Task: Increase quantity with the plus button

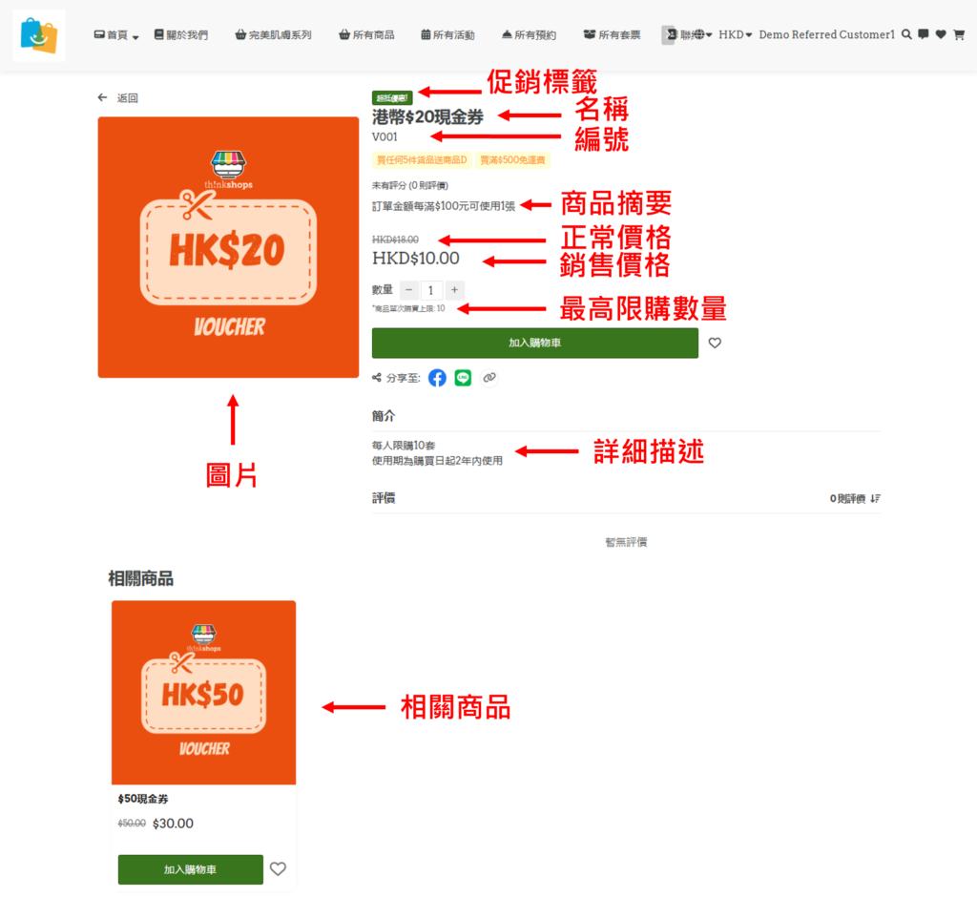Action: [455, 290]
